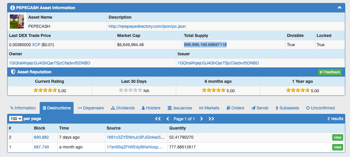
Task: Switch to the Sends tab
Action: (x=260, y=108)
